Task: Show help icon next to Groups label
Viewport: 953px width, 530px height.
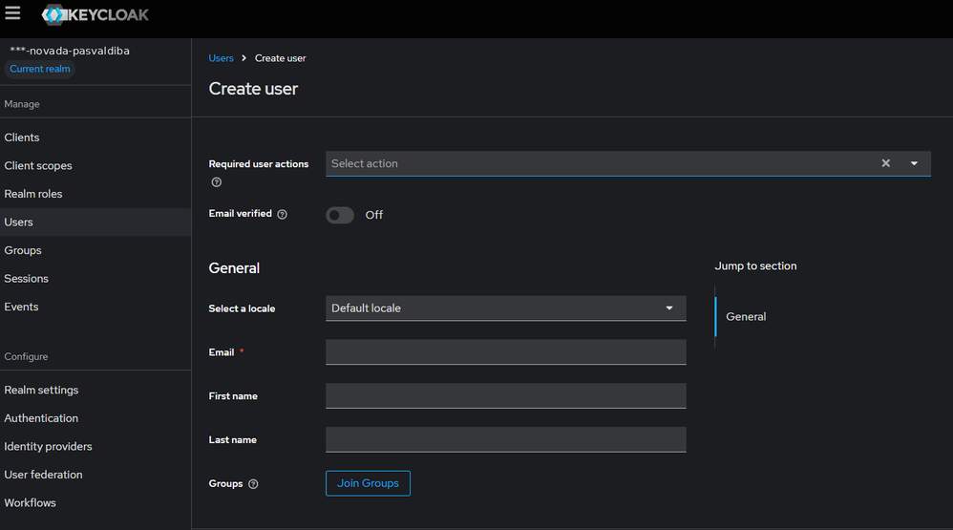Action: pyautogui.click(x=253, y=484)
